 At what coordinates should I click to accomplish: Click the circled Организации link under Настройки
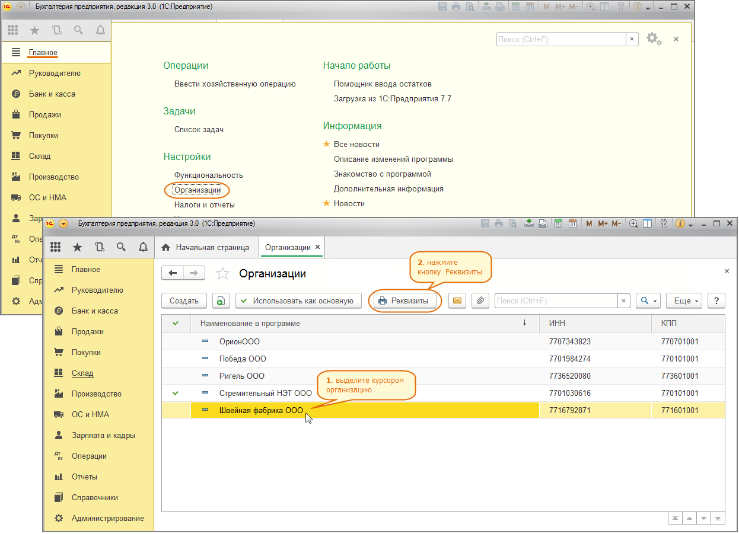197,190
